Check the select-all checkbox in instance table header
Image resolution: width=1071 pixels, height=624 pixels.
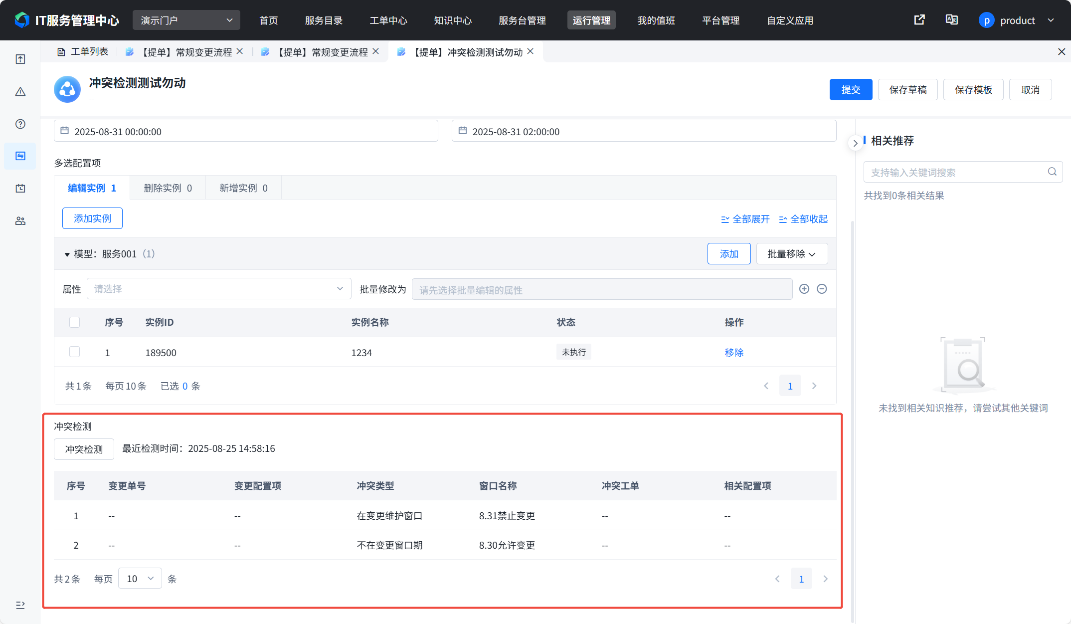[x=75, y=322]
